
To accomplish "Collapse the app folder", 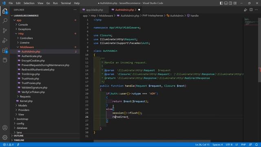I will (19, 20).
